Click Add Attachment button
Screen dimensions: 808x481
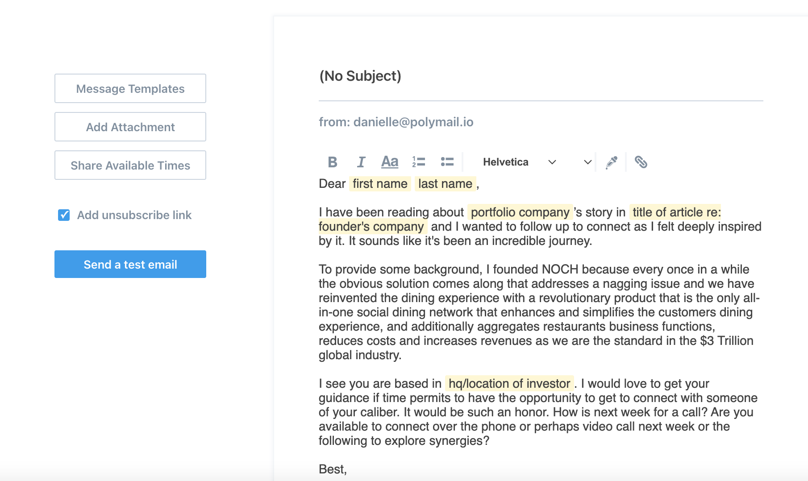pyautogui.click(x=130, y=127)
